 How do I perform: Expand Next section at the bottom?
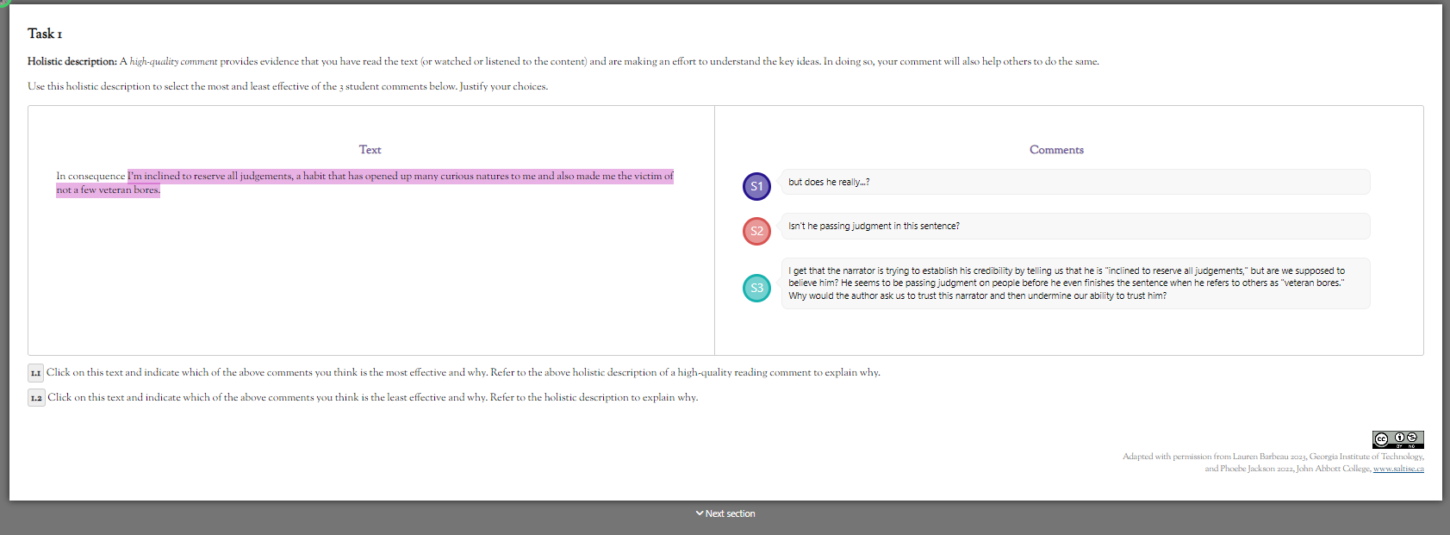coord(725,513)
